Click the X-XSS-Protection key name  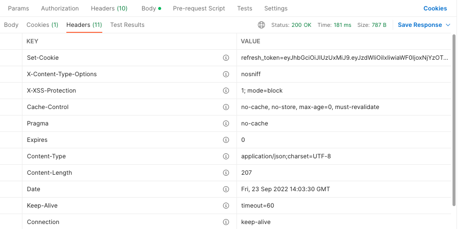pyautogui.click(x=51, y=91)
